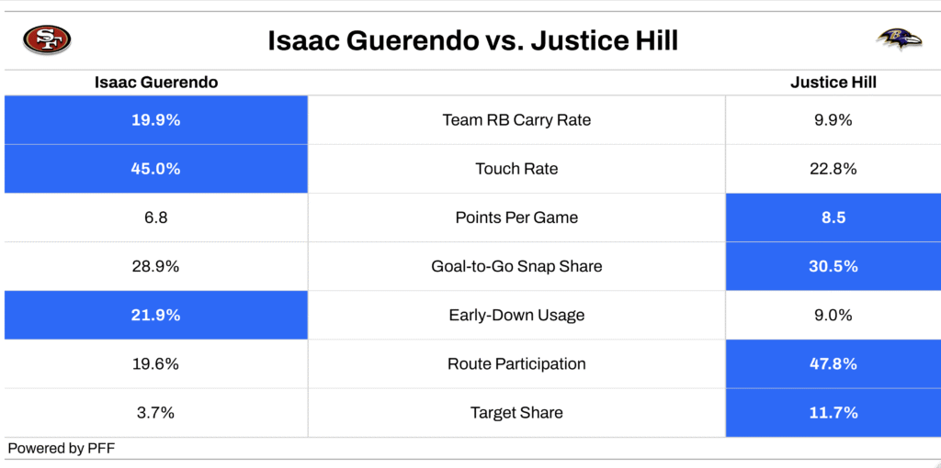Screen dimensions: 941x468
Task: Click the Baltimore Ravens logo
Action: tap(899, 39)
